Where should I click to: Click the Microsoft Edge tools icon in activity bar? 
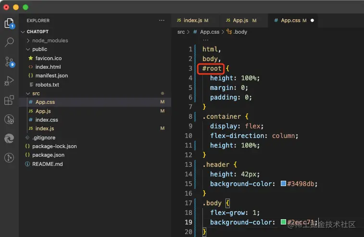pyautogui.click(x=9, y=138)
